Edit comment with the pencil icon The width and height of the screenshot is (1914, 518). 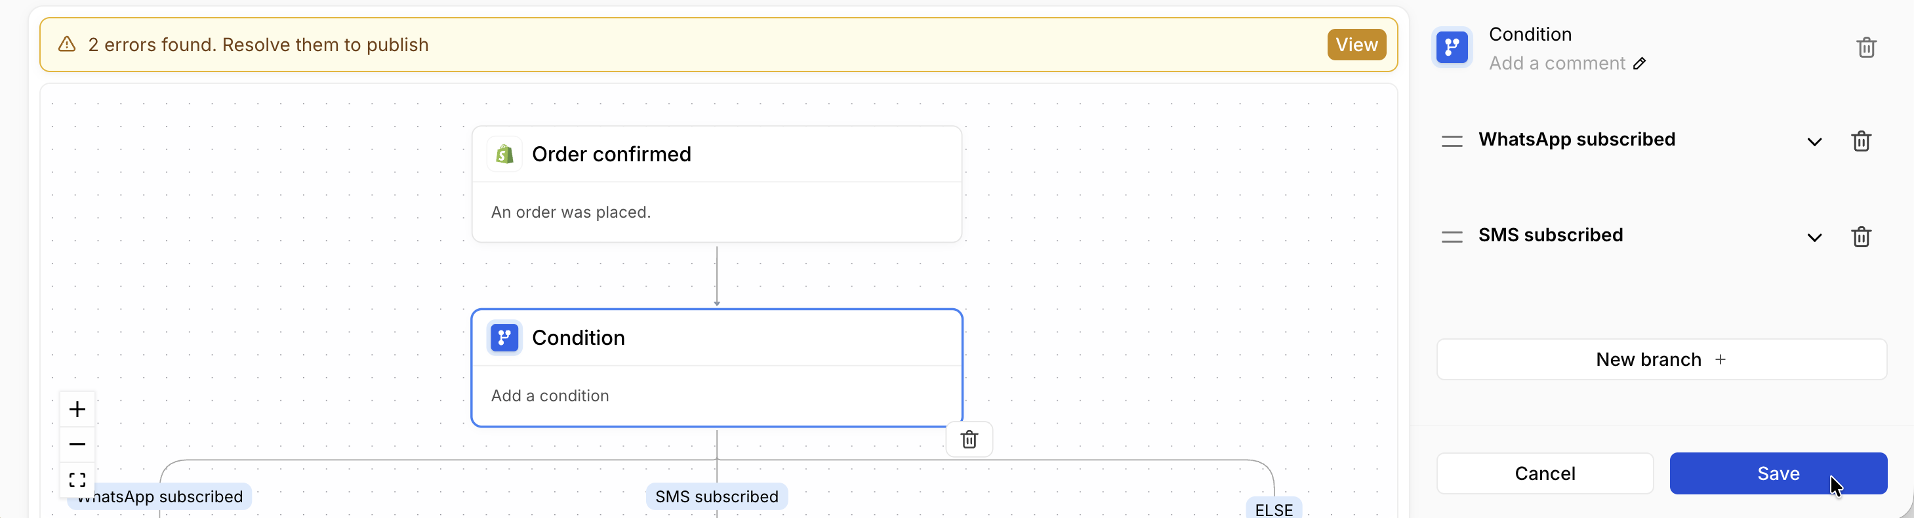(x=1639, y=64)
